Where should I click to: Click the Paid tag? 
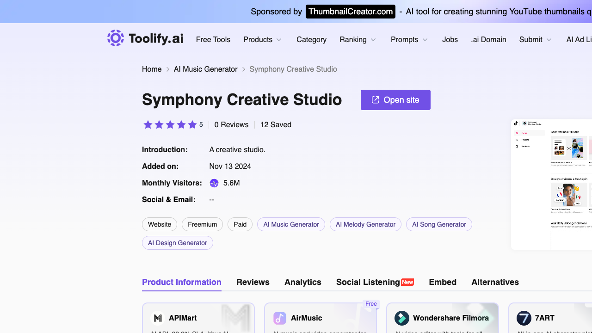click(240, 224)
